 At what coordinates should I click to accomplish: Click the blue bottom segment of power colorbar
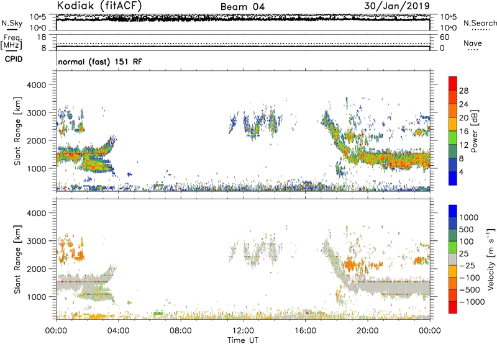(453, 178)
